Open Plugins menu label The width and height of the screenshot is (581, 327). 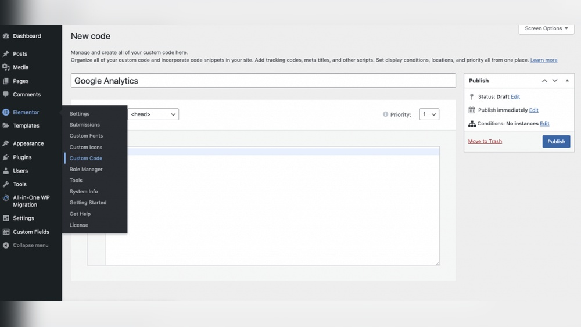(x=22, y=157)
